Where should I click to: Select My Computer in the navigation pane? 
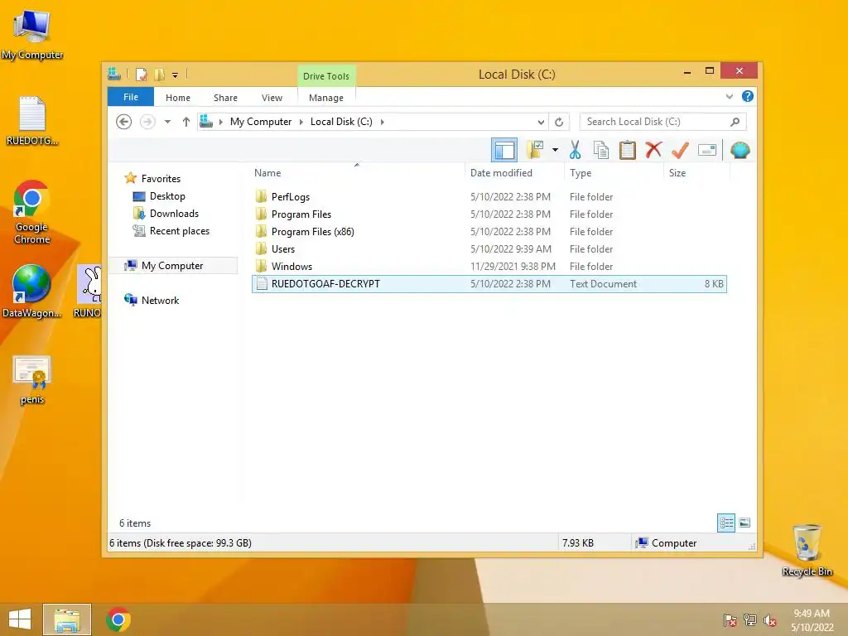(x=173, y=266)
